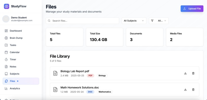
Task: Switch to Timer page
Action: click(x=21, y=59)
